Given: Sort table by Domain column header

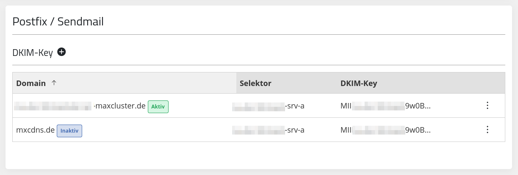Looking at the screenshot, I should (x=31, y=83).
